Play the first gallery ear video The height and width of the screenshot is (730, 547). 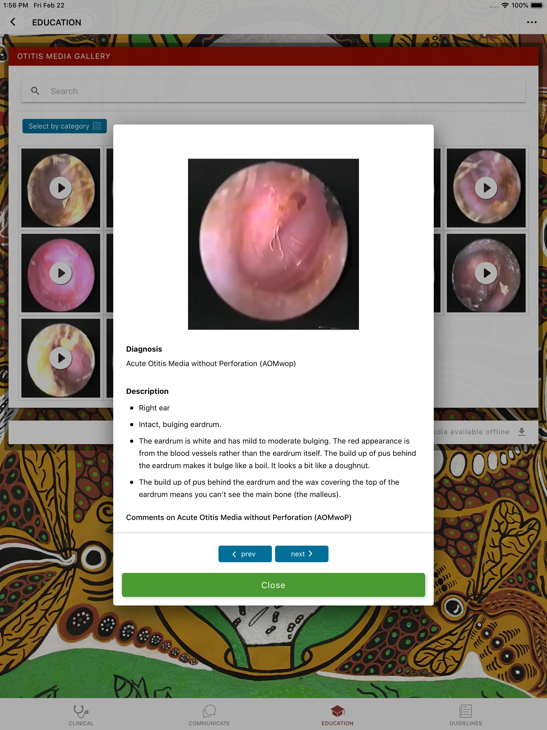(61, 188)
